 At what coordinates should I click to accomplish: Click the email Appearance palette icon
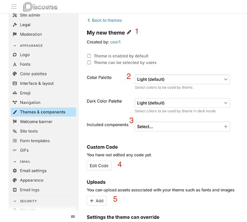coord(15,180)
